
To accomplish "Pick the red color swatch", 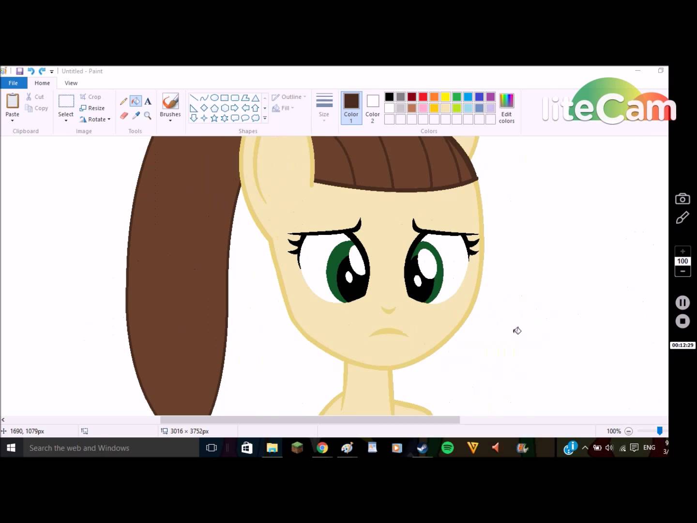I will click(x=423, y=97).
